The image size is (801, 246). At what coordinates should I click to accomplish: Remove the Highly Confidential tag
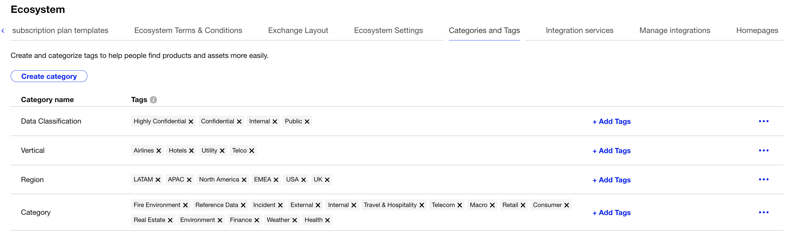191,122
